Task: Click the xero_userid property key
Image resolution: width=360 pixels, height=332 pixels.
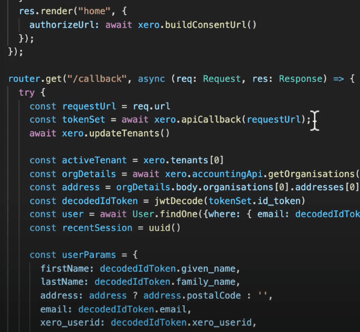Action: coord(70,323)
